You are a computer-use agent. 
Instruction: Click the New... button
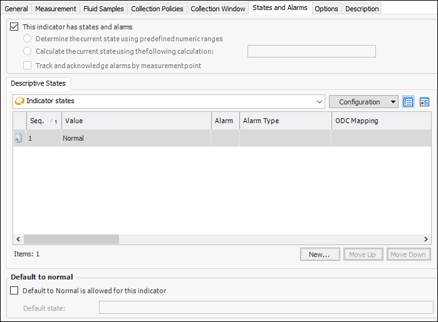320,254
